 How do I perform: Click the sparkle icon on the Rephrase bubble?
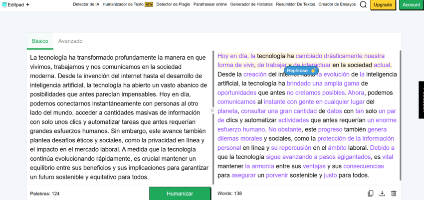313,71
